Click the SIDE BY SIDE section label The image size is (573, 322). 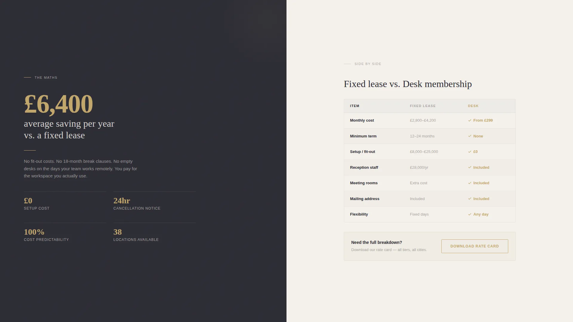368,64
